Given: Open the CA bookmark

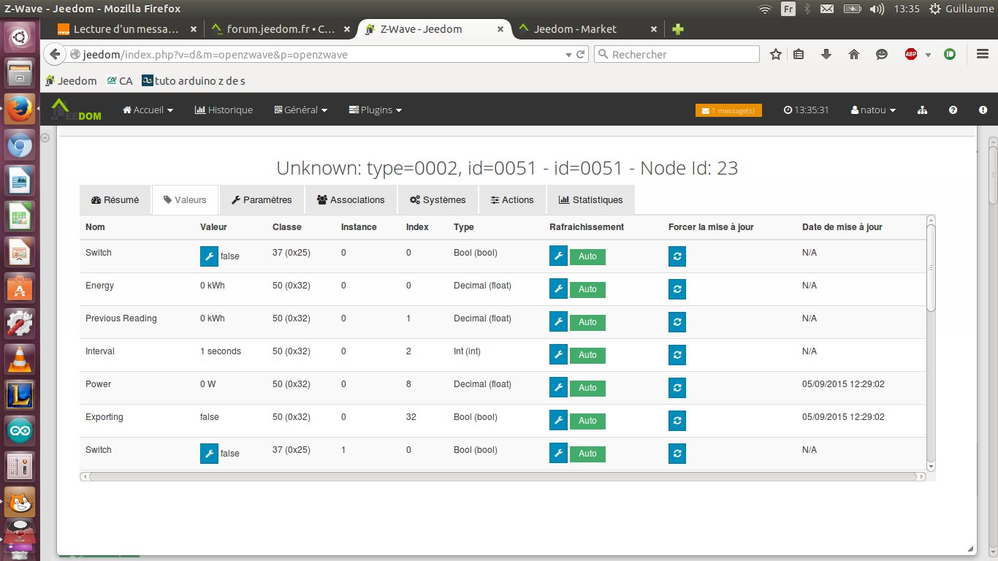Looking at the screenshot, I should [x=120, y=80].
